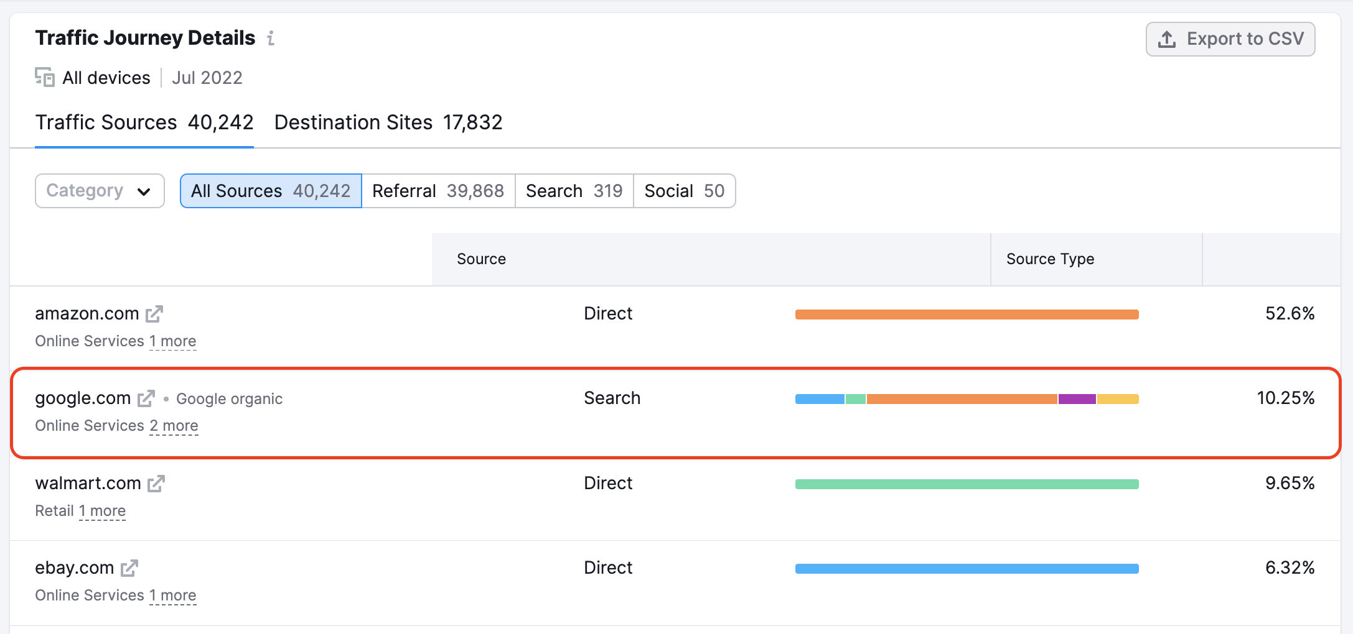This screenshot has height=634, width=1353.
Task: Click the orange amazon.com traffic bar
Action: click(967, 315)
